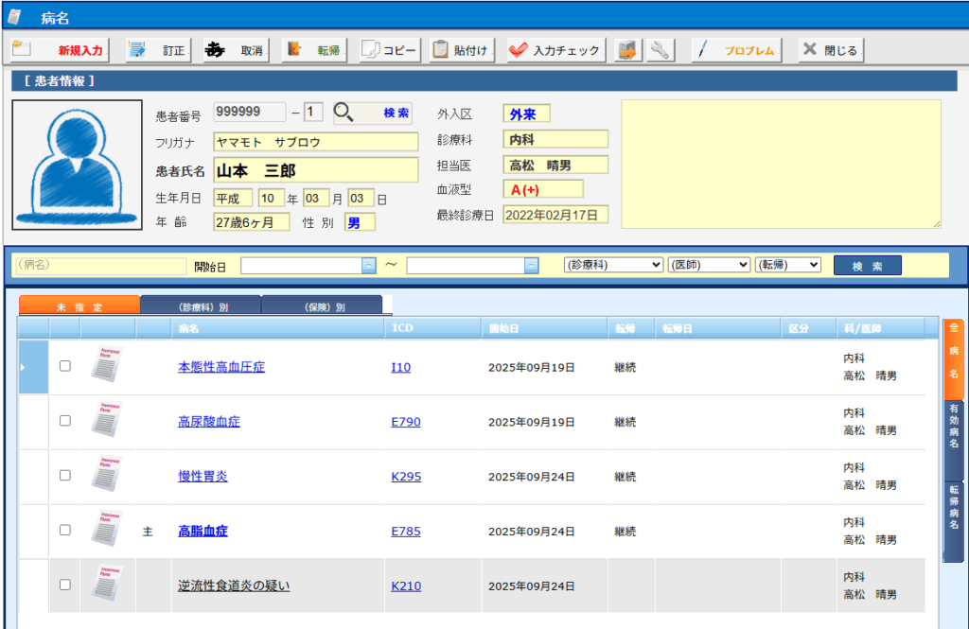Click the 貼付け paste toolbar button
The image size is (969, 629).
coord(461,50)
